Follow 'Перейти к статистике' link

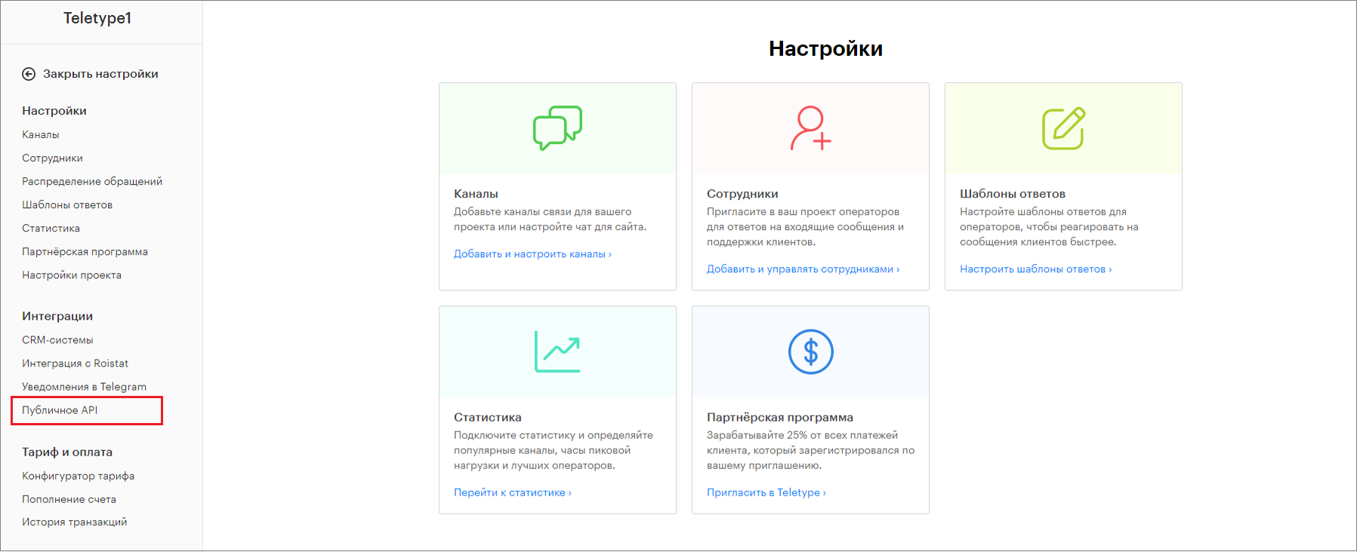[x=512, y=492]
